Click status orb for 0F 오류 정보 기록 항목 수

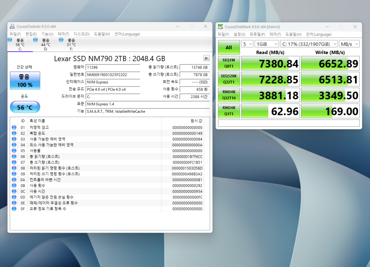14,209
